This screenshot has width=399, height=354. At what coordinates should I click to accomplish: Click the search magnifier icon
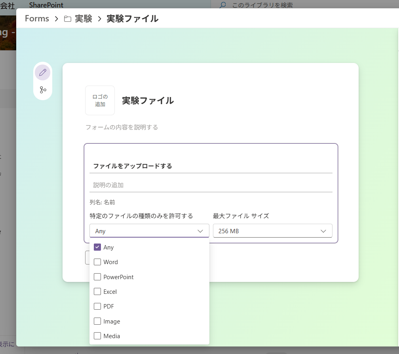coord(223,5)
